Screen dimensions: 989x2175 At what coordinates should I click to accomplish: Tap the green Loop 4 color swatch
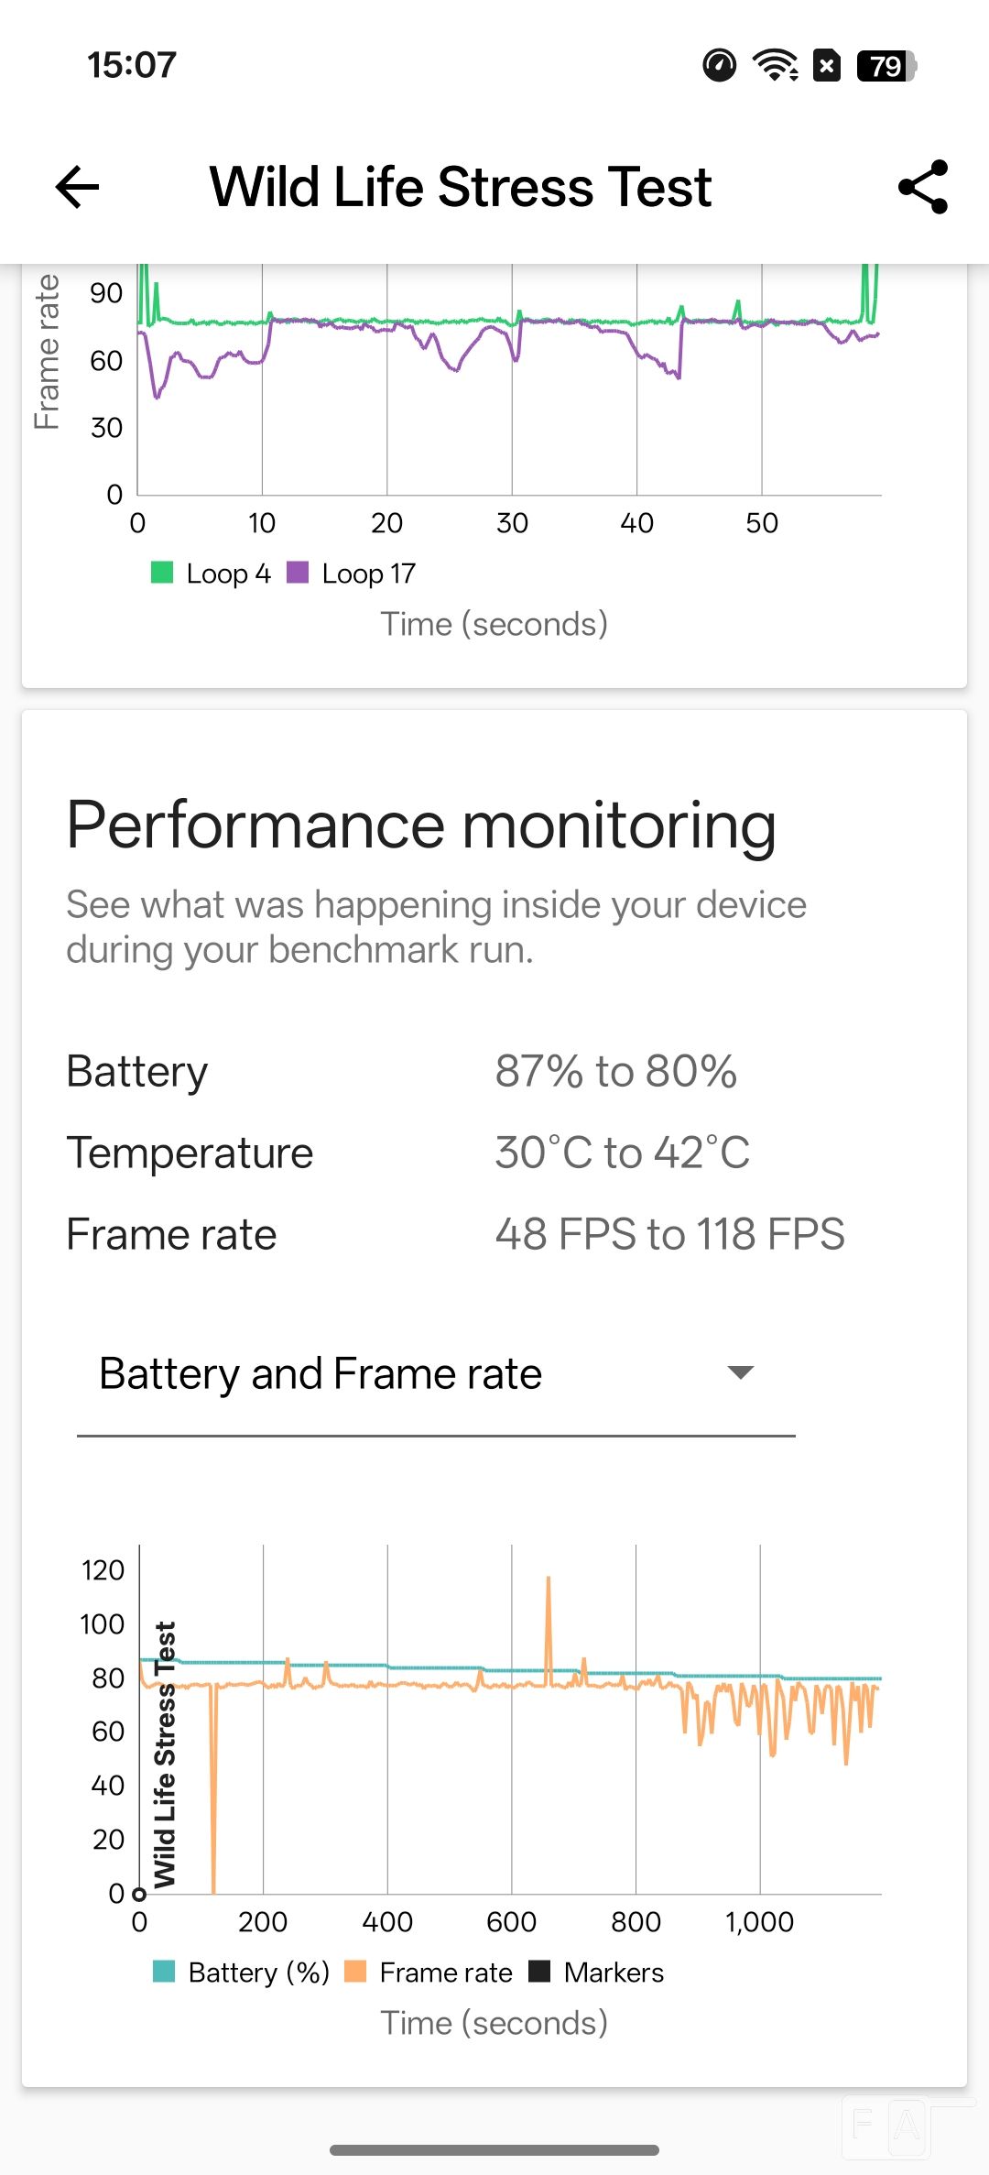click(x=162, y=573)
